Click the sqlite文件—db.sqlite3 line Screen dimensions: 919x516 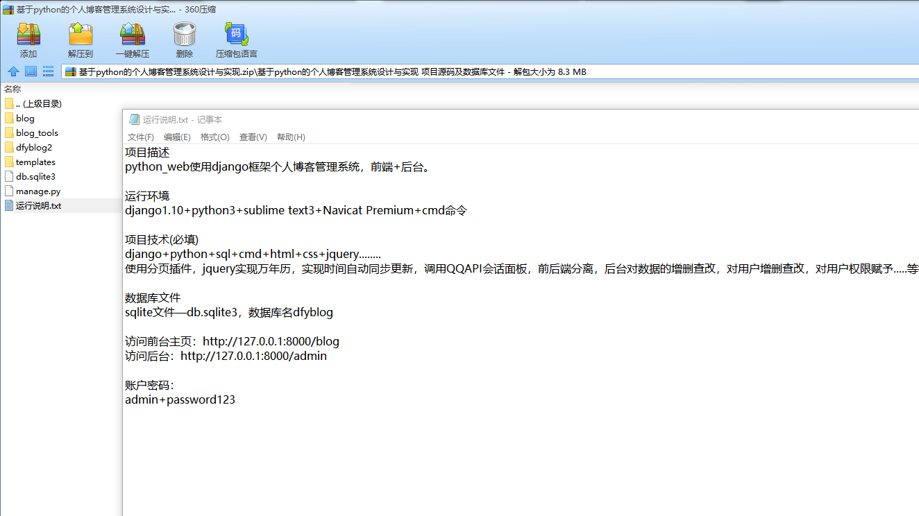click(x=229, y=312)
